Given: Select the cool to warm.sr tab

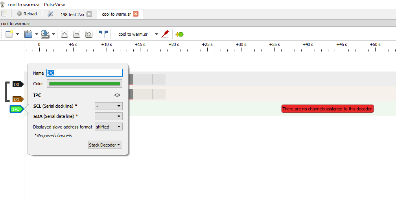Looking at the screenshot, I should tap(116, 14).
